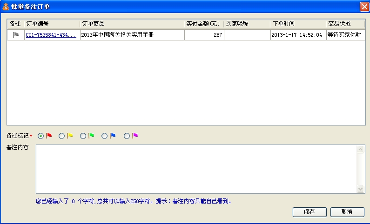Click into the 备注内容 text area

point(196,169)
